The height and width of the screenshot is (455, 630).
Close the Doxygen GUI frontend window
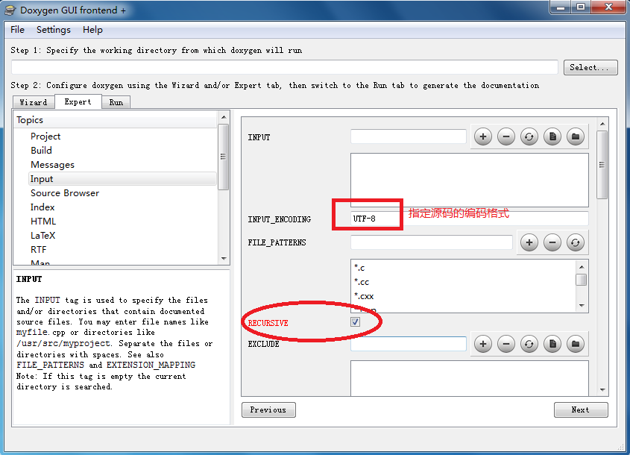[608, 7]
